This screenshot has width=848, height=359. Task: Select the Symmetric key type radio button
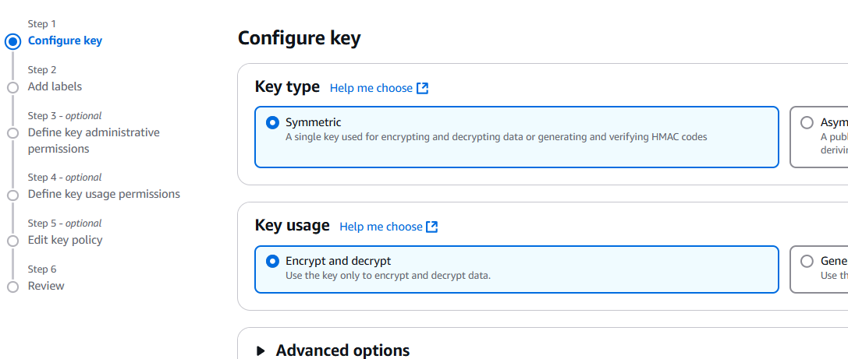272,122
